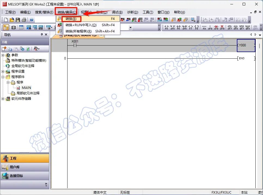The image size is (263, 195).
Task: Click the New project icon
Action: pyautogui.click(x=6, y=20)
